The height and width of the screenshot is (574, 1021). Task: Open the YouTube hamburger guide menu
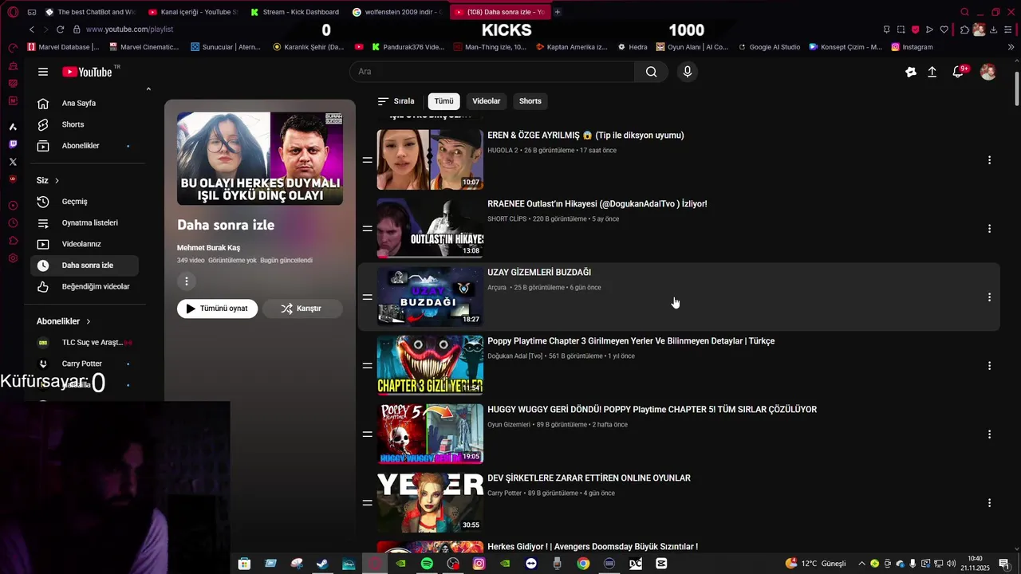pyautogui.click(x=43, y=72)
